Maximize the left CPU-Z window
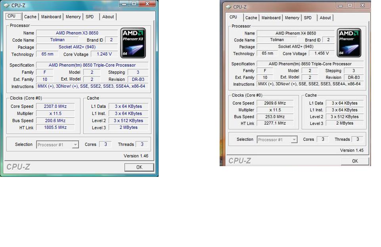The width and height of the screenshot is (381, 247). (x=134, y=4)
